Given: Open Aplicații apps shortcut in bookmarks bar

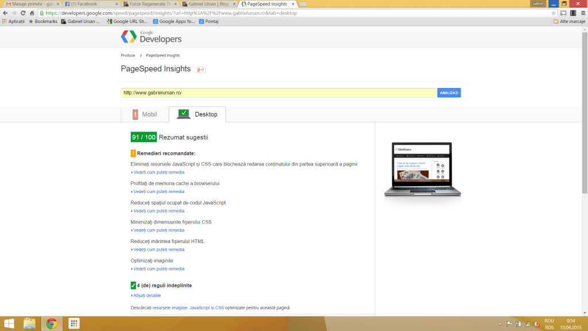Looking at the screenshot, I should pos(14,21).
